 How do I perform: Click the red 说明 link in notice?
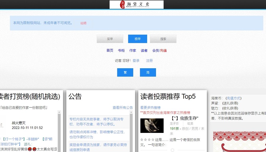pyautogui.click(x=83, y=23)
